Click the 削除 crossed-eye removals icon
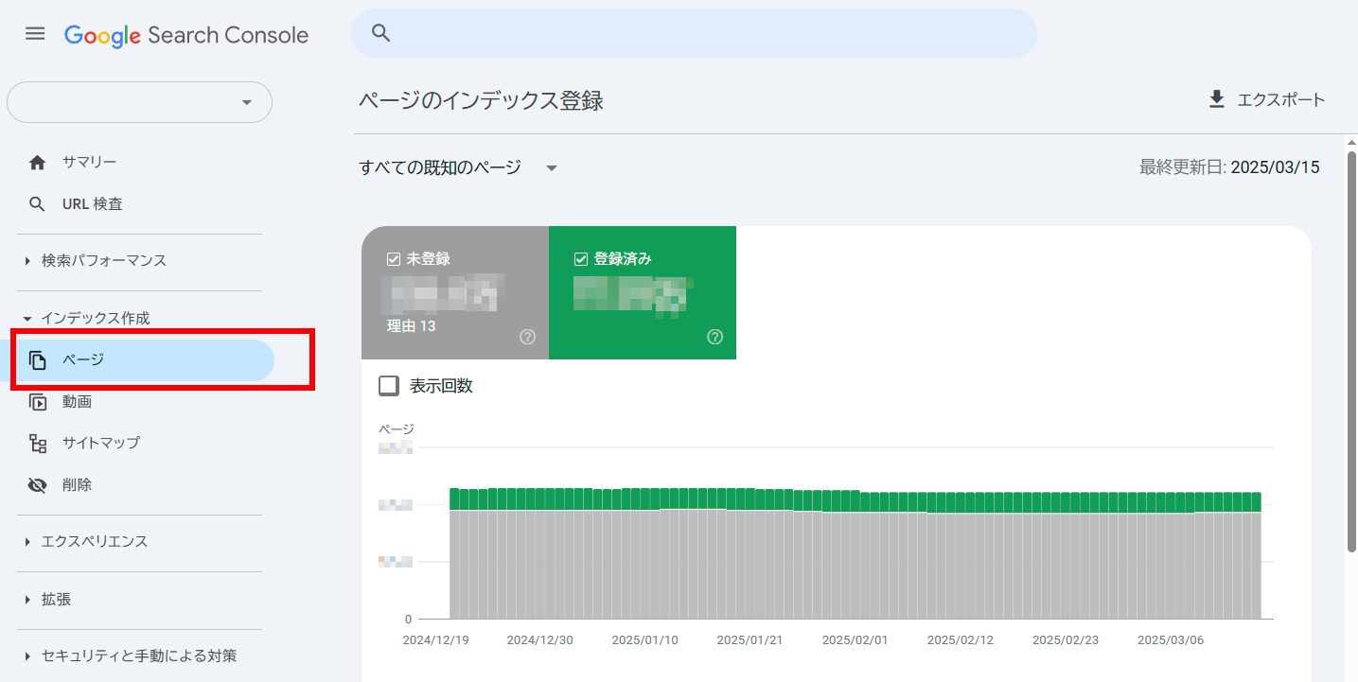Screen dimensions: 1358x682 38,485
